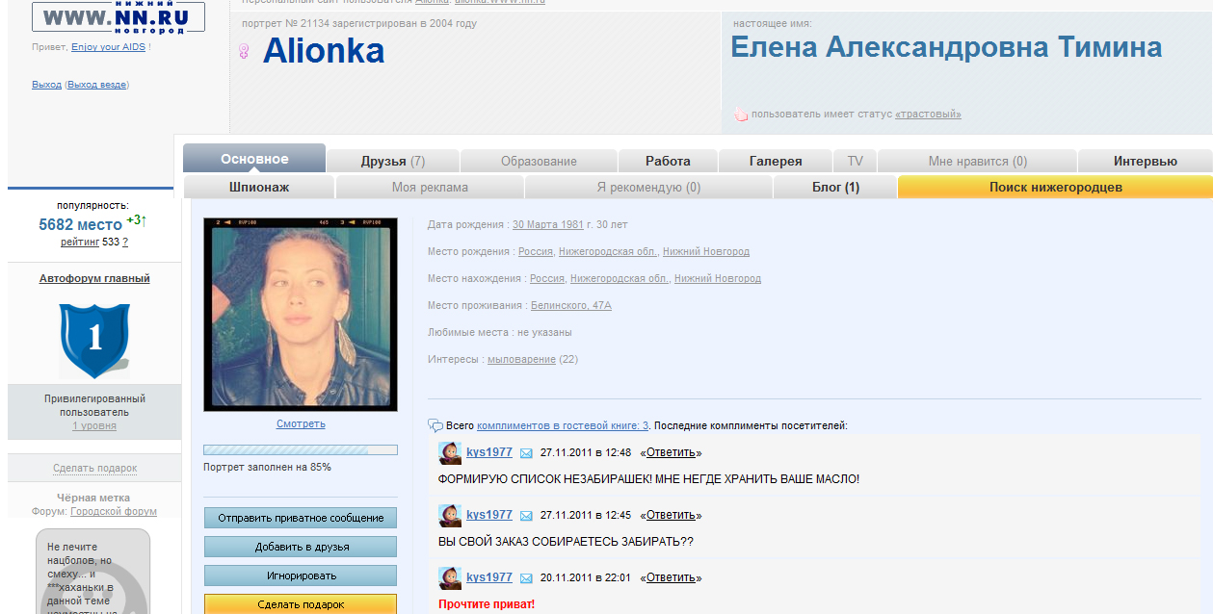
Task: Click Нижний Новгород in Место нахождения row
Action: (718, 278)
